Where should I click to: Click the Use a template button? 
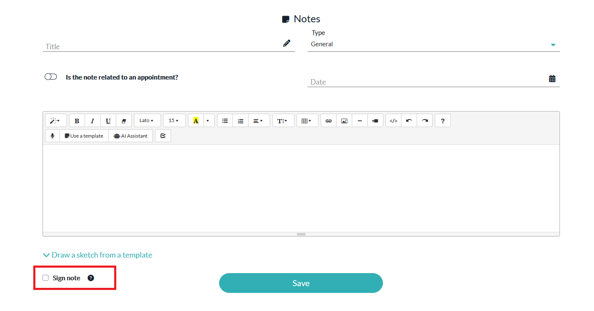84,136
